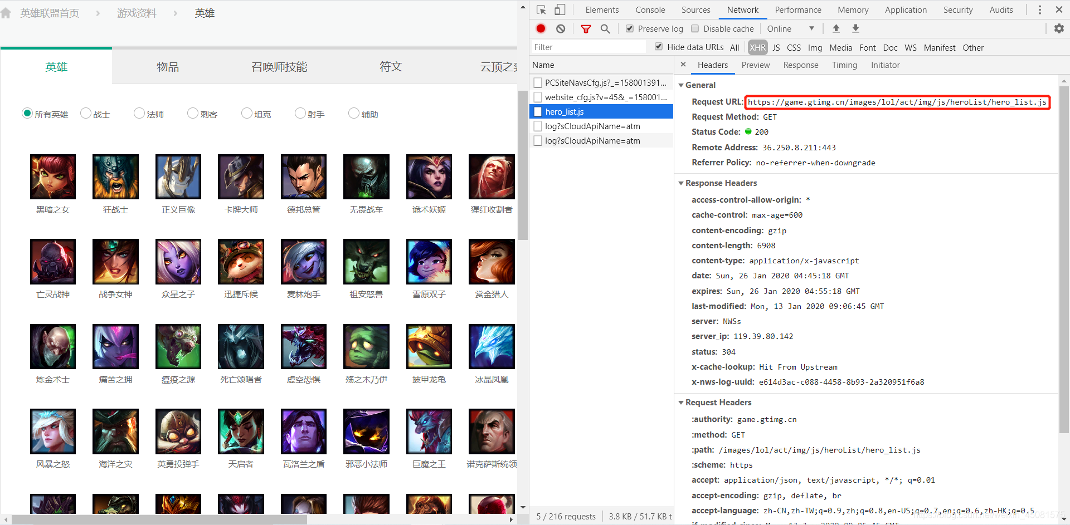Open the Timing tab
1070x525 pixels.
coord(845,65)
